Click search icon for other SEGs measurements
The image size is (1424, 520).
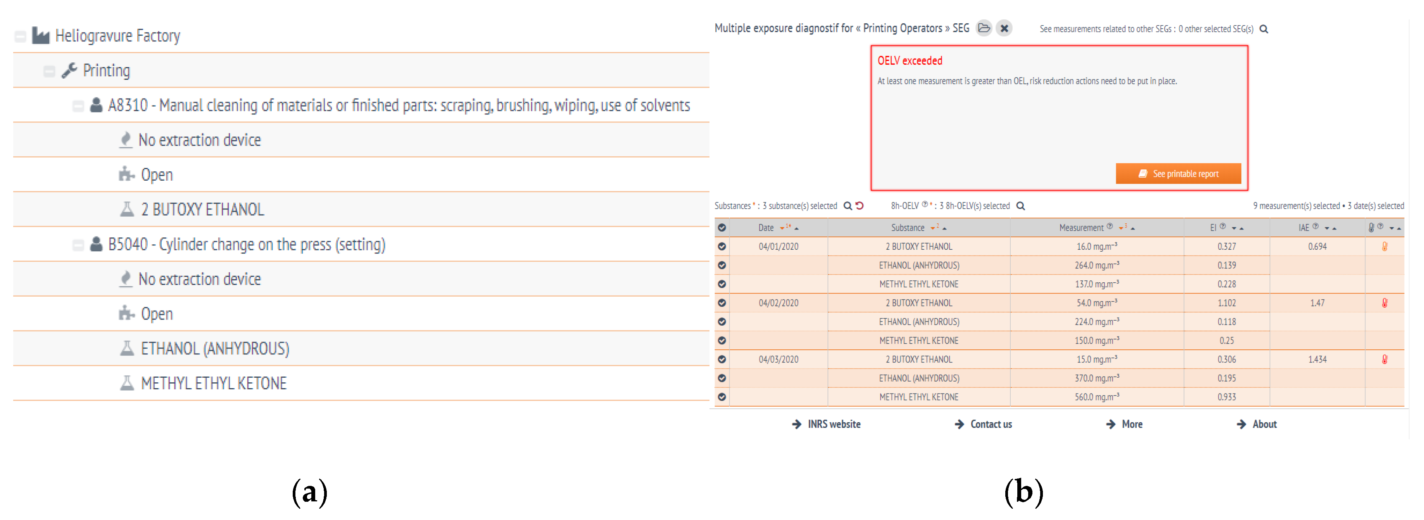point(1264,29)
